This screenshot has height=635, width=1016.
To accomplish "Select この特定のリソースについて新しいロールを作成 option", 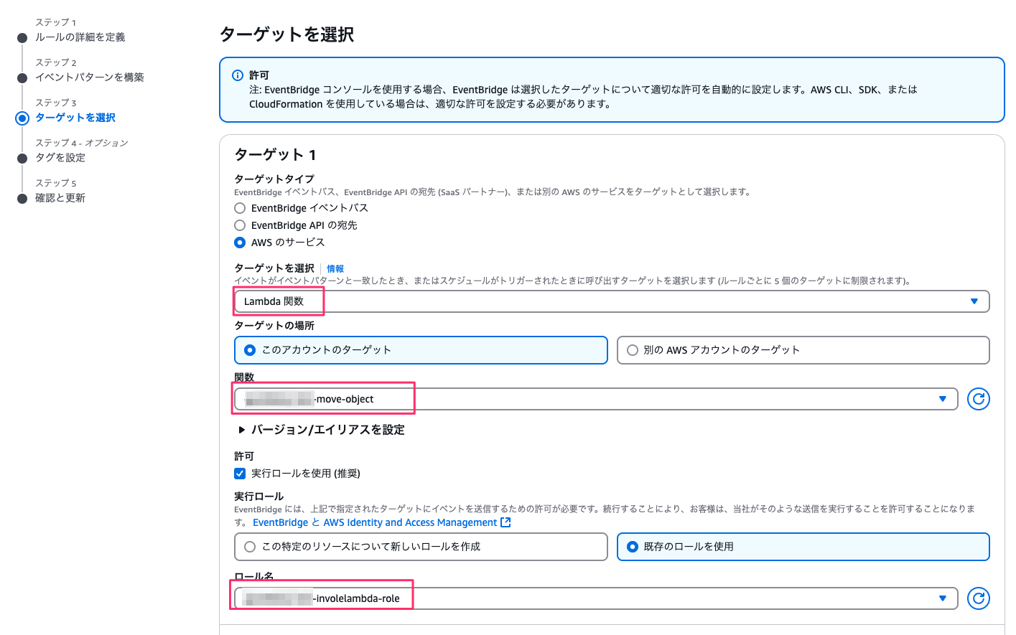I will click(x=250, y=547).
